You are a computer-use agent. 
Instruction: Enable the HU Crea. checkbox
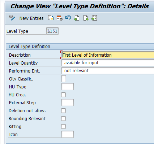[x=63, y=95]
